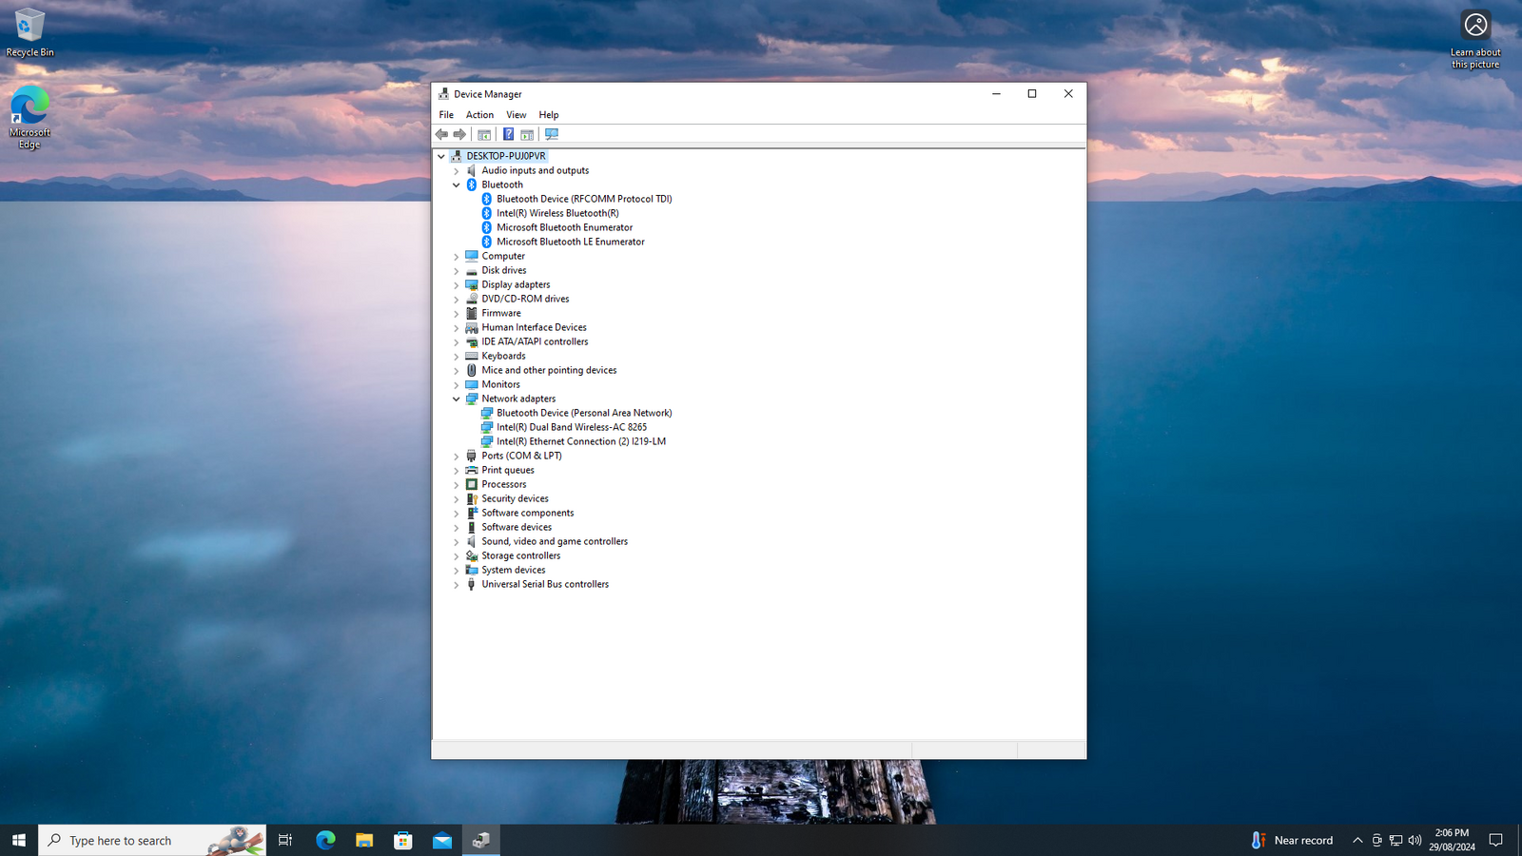Click the Firmware chip icon

tap(472, 313)
